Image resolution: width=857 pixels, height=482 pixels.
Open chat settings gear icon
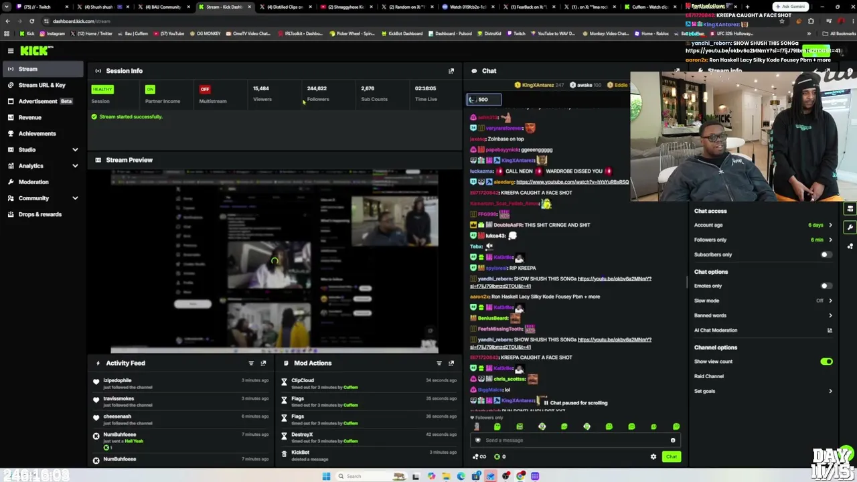tap(653, 457)
